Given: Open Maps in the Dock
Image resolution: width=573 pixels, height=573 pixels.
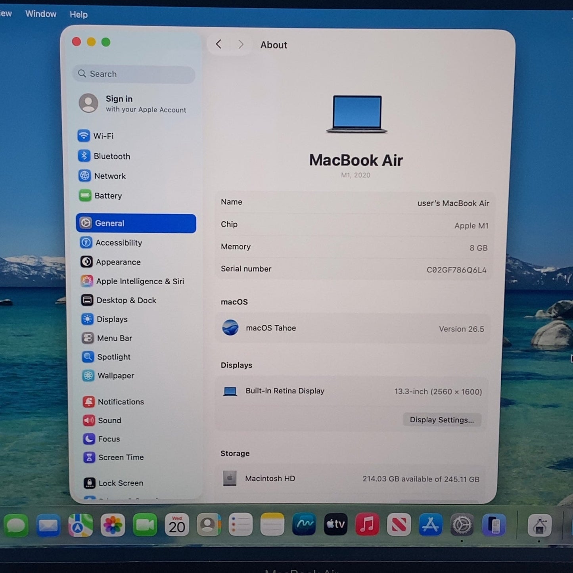Looking at the screenshot, I should tap(80, 525).
